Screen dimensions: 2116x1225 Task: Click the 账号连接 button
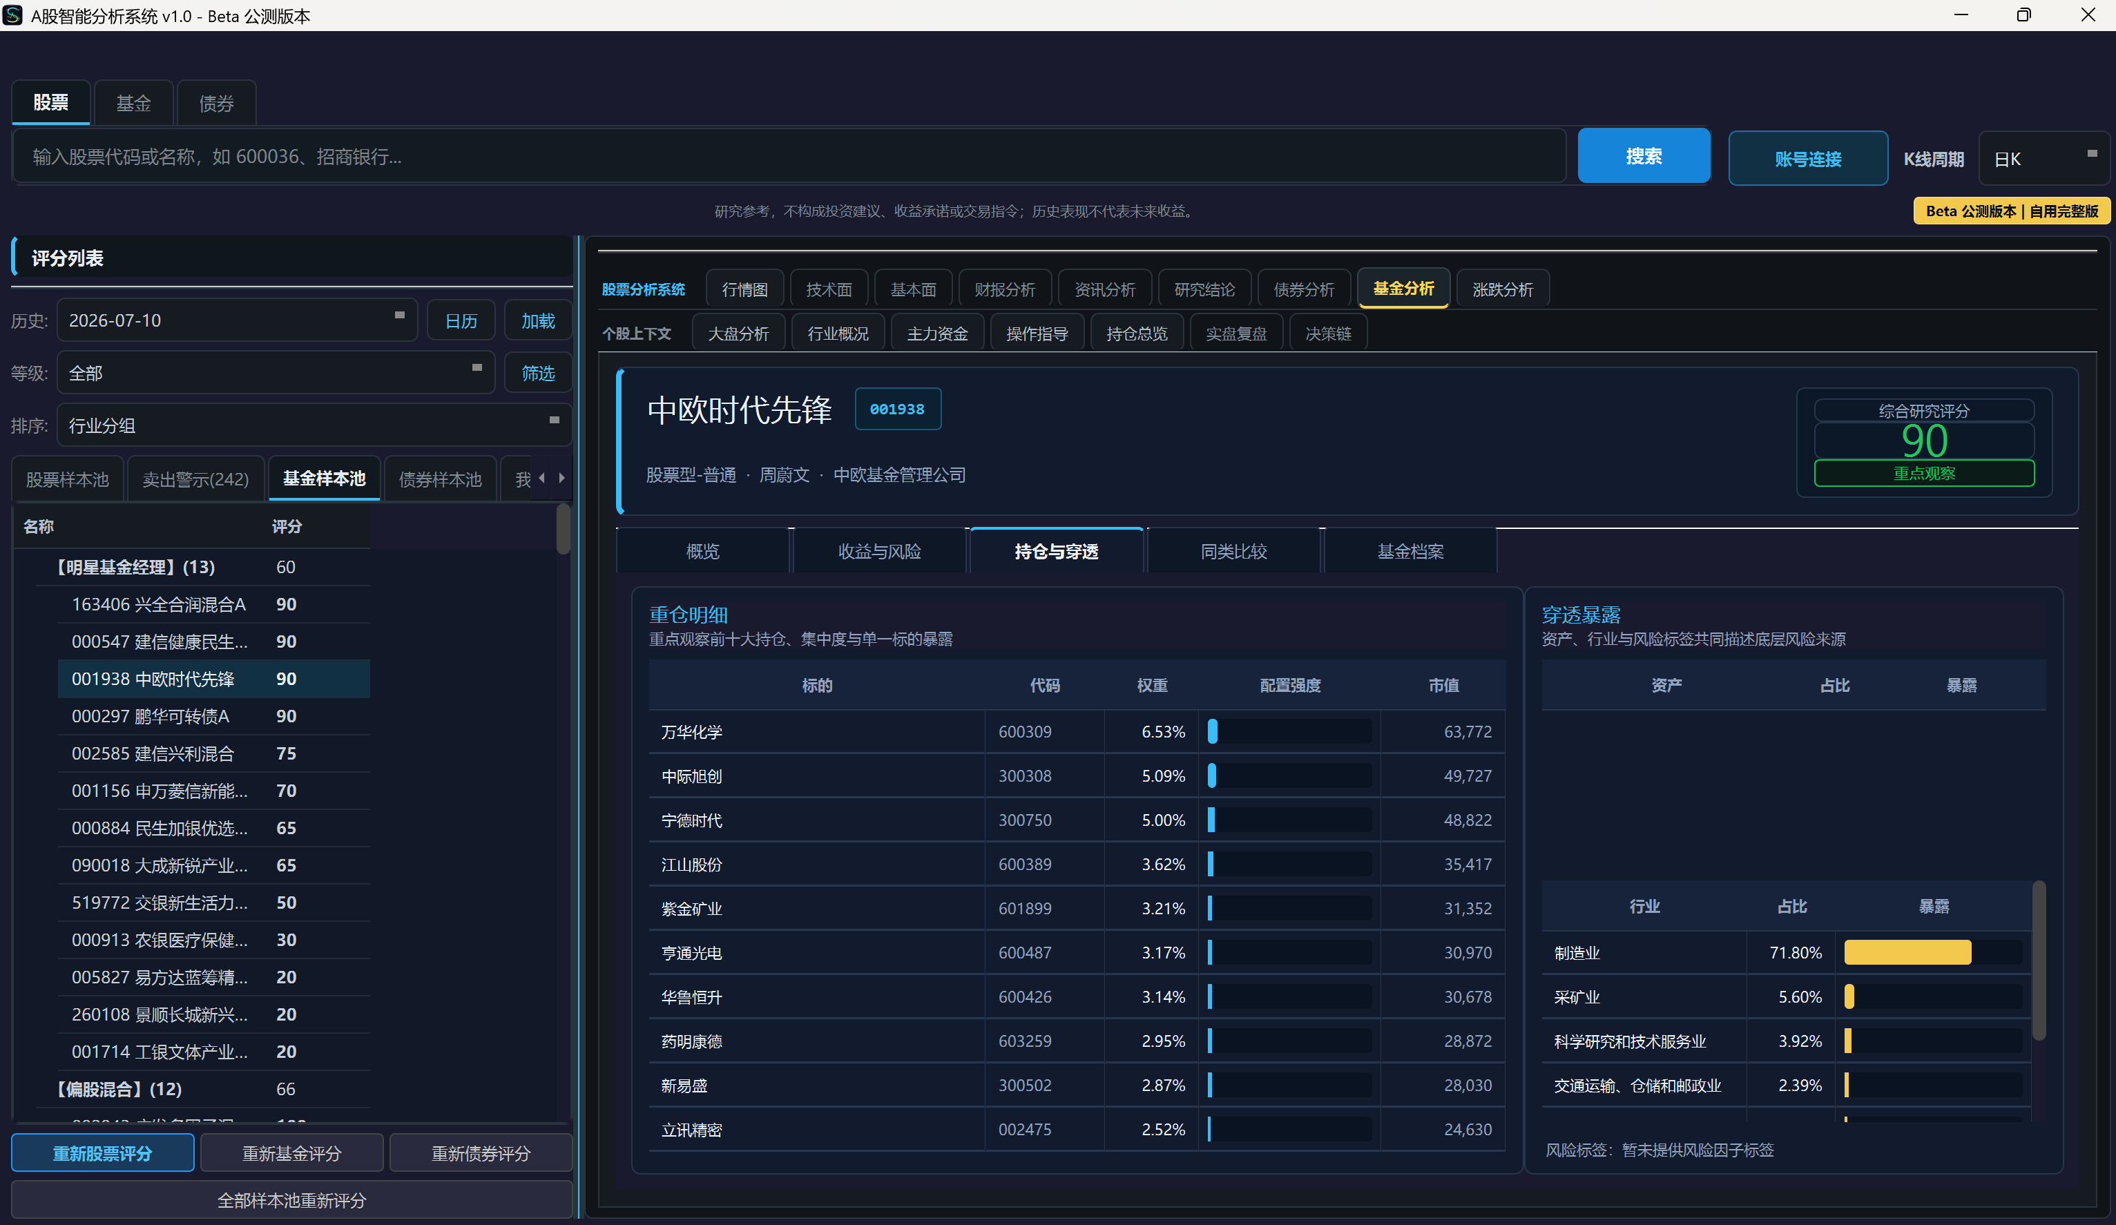1809,159
